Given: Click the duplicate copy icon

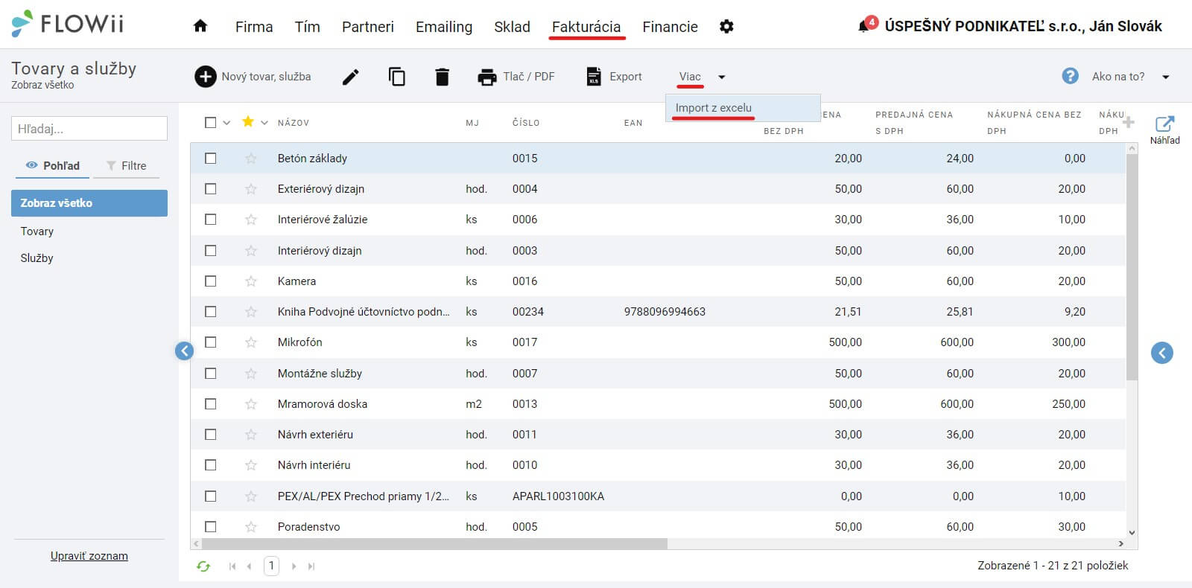Looking at the screenshot, I should click(397, 76).
